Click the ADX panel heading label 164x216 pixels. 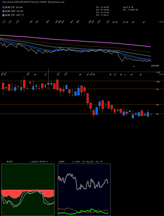[x=62, y=162]
